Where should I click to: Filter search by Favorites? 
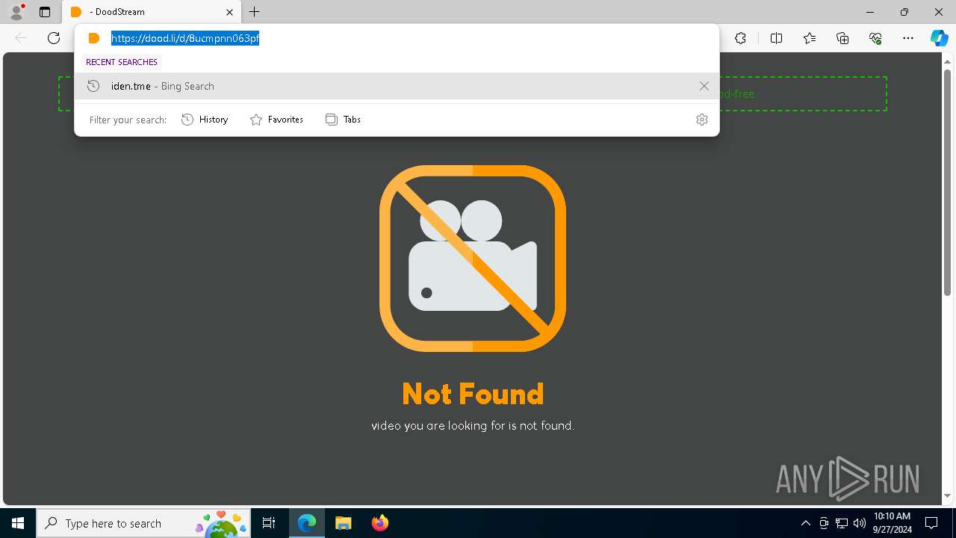(276, 120)
